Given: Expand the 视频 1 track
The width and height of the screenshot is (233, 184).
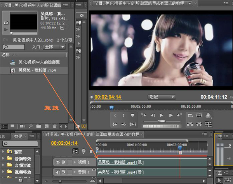Looking at the screenshot, I should (75, 162).
